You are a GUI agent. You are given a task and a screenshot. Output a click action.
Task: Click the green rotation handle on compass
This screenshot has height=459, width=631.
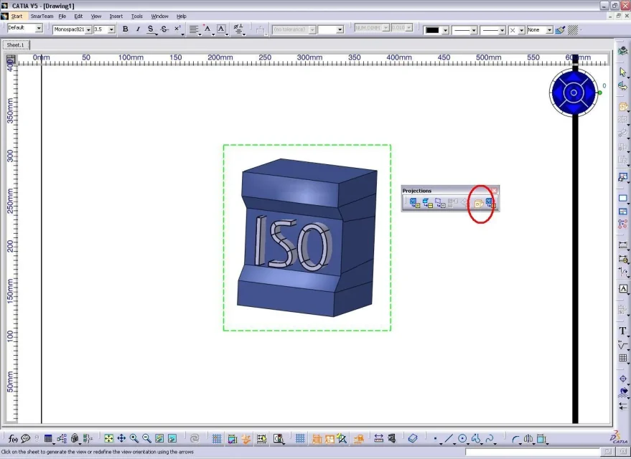point(599,93)
